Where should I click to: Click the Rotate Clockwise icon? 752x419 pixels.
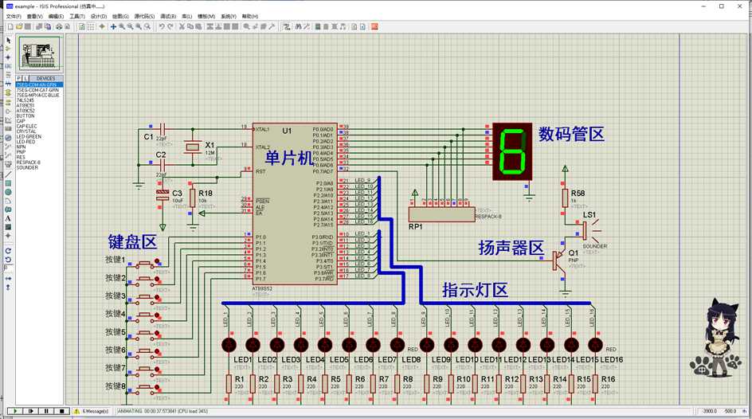tap(8, 251)
